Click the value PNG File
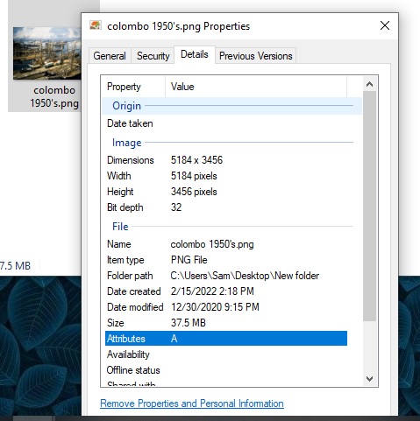 point(189,260)
